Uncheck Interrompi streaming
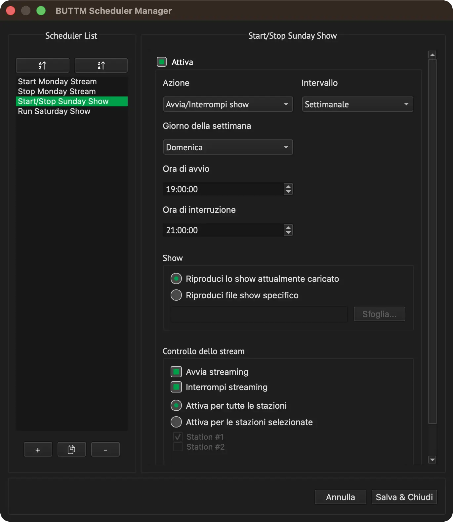This screenshot has width=453, height=522. point(176,387)
